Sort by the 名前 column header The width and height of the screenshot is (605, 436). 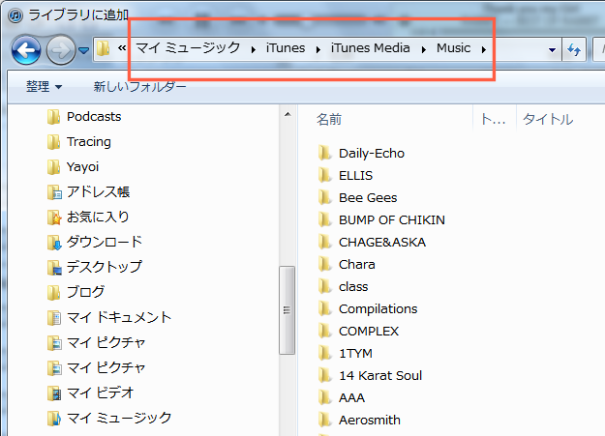[329, 120]
